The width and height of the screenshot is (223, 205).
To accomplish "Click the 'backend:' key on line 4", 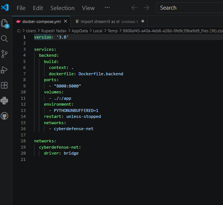I will pyautogui.click(x=49, y=55).
